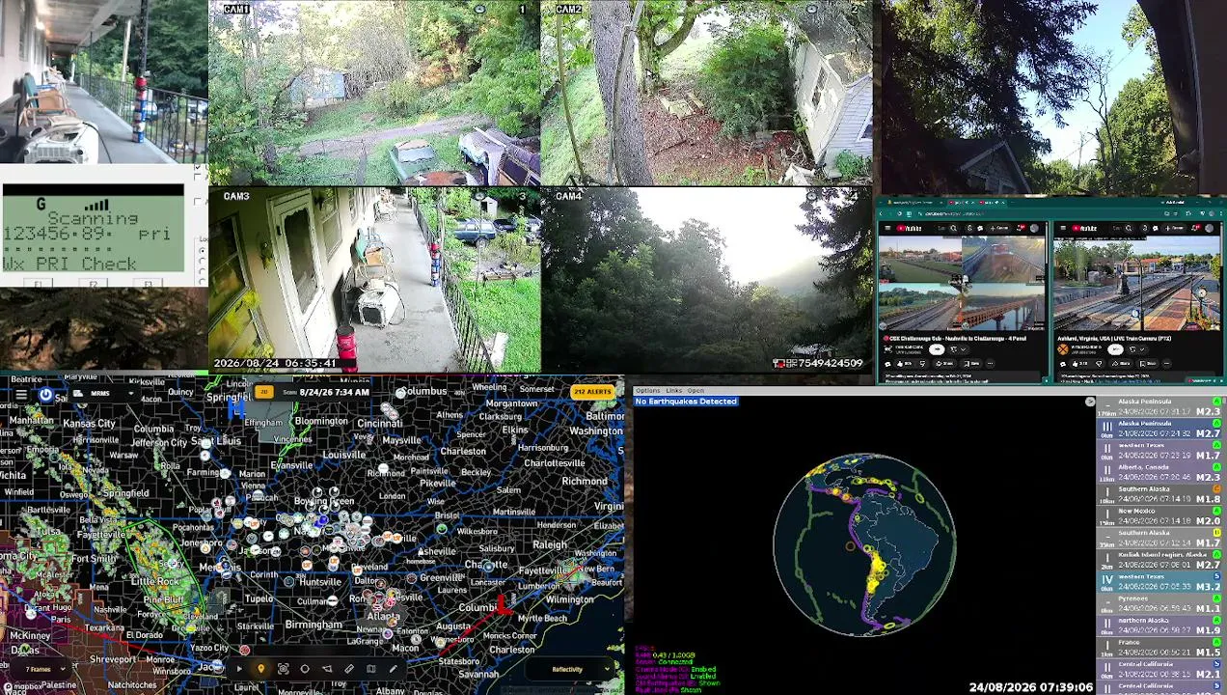Save the CSX Chattanooga Sub video
1227x695 pixels.
point(971,364)
